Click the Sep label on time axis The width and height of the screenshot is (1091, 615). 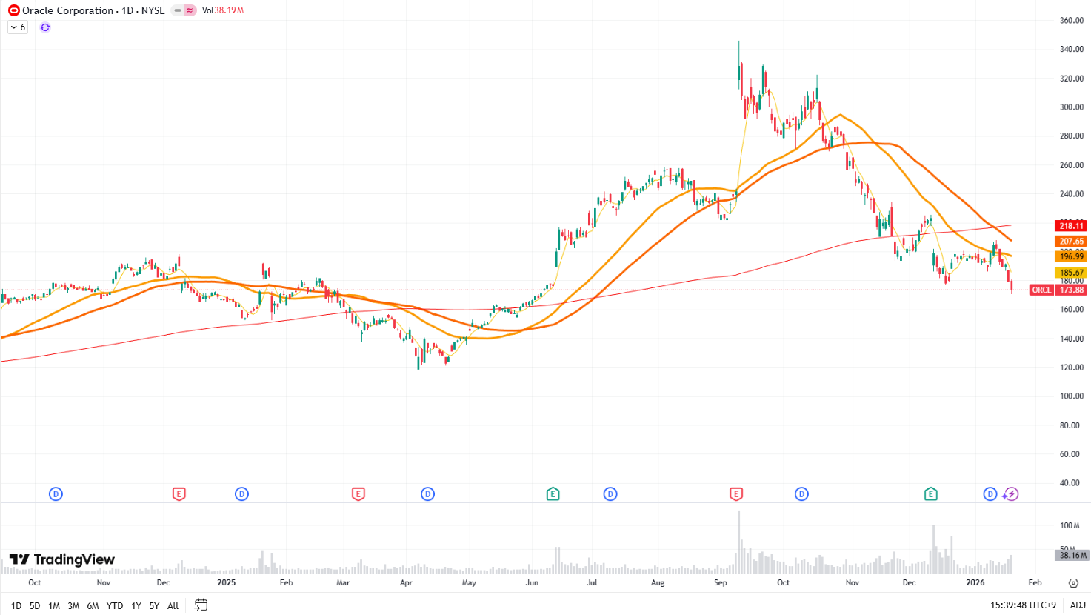click(721, 583)
